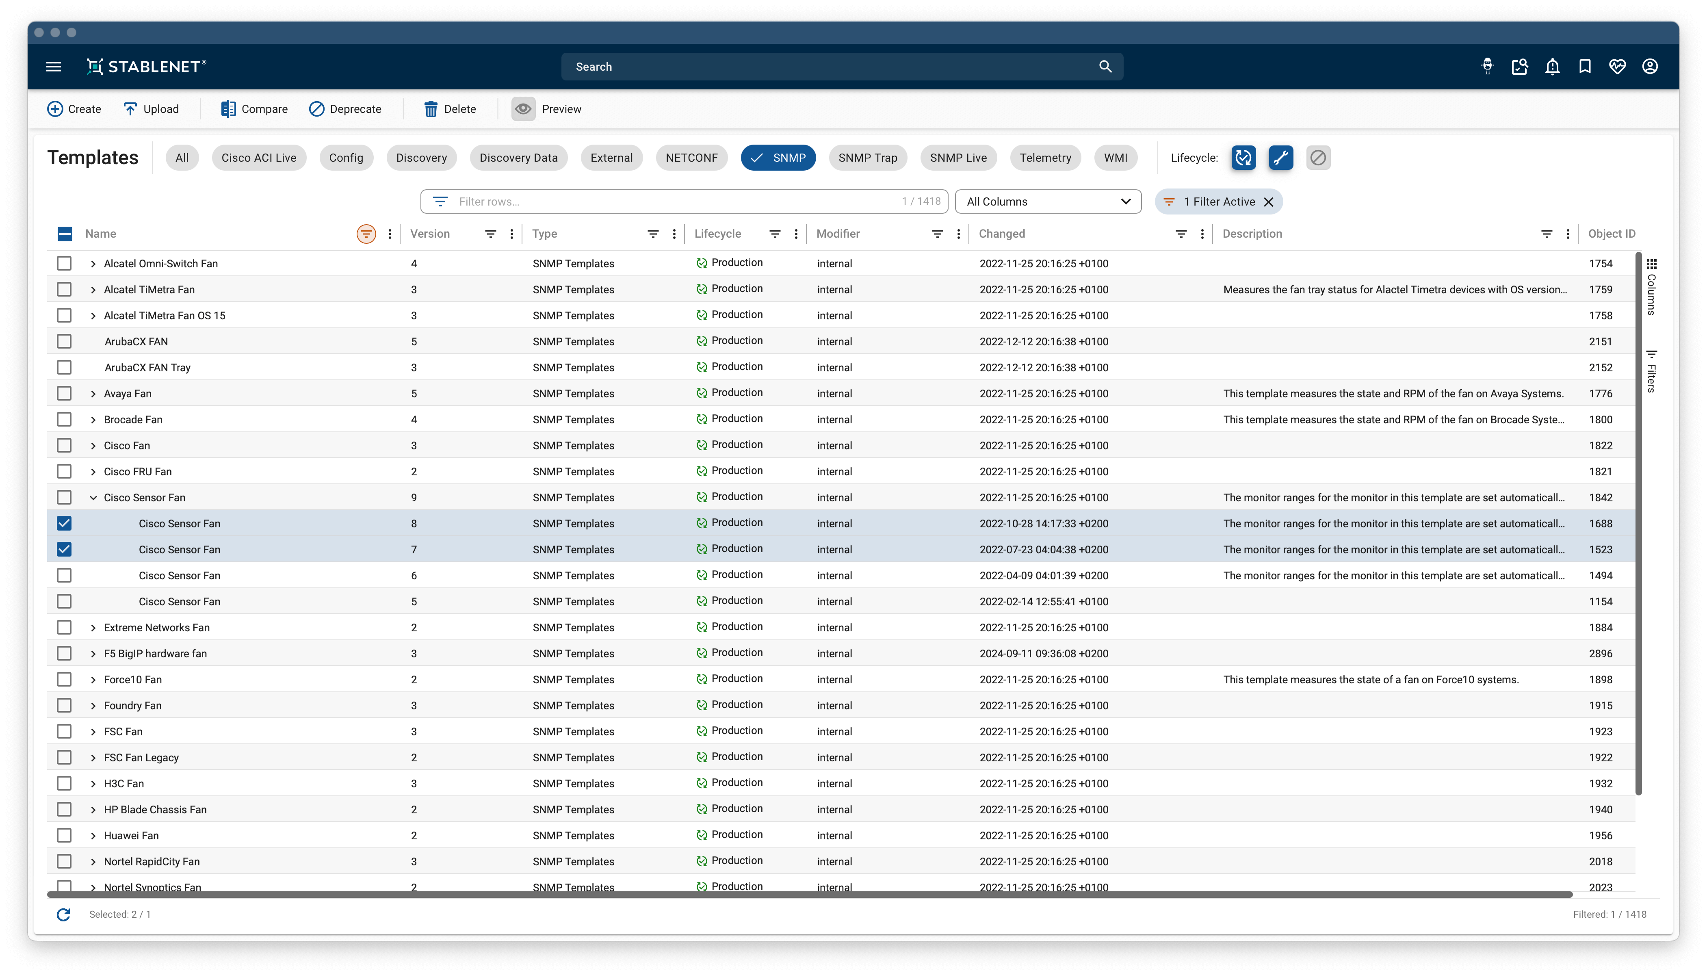Expand Extreme Networks Fan versions

pyautogui.click(x=93, y=628)
